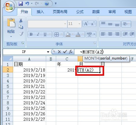136x125 pixels.
Task: Expand the 粘贴 options arrow
Action: tap(11, 36)
